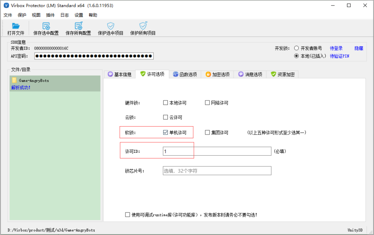
Task: Click the 隐藏 link
Action: 359,49
